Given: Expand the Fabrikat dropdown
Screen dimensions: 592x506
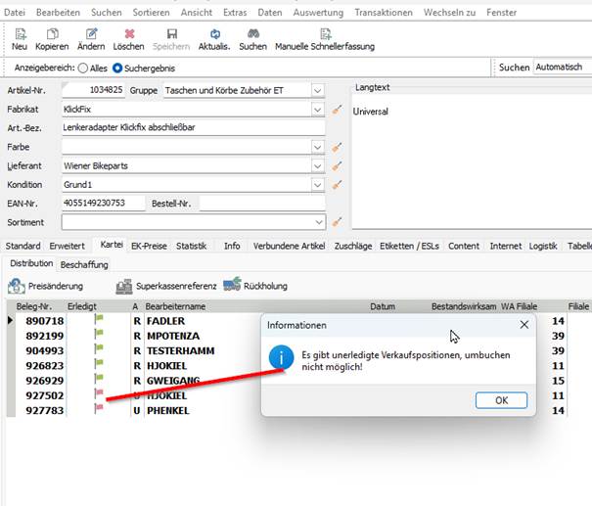Looking at the screenshot, I should pyautogui.click(x=317, y=110).
